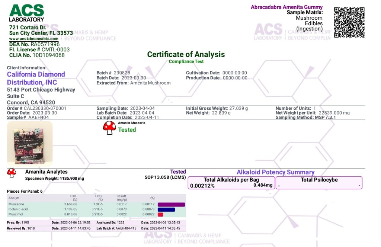Click the QR code
Viewport: 381px width, 247px height.
coord(349,22)
